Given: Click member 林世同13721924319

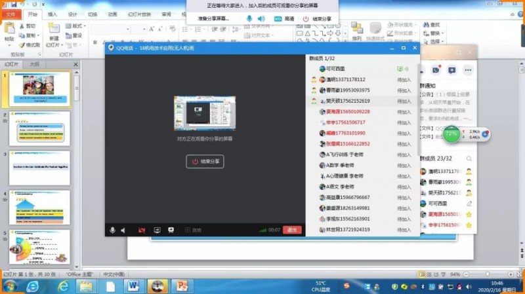Looking at the screenshot, I should [x=363, y=230].
